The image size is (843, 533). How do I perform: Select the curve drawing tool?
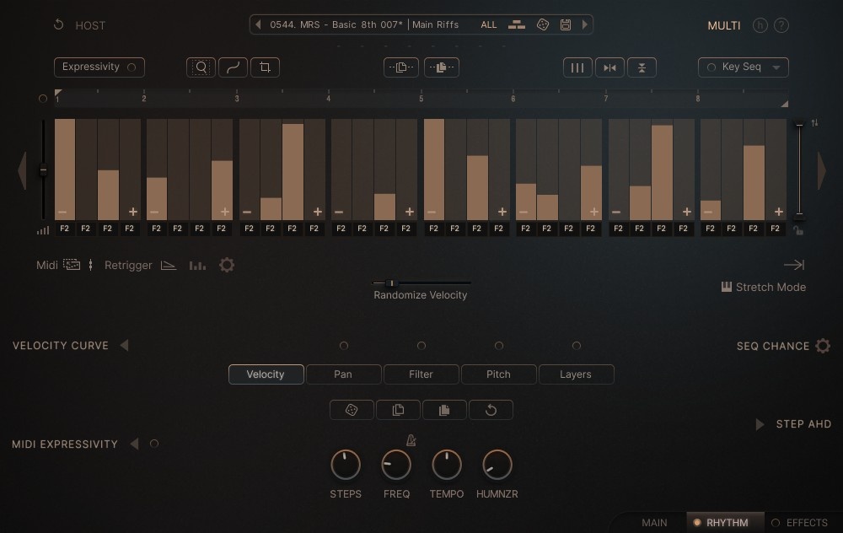[x=233, y=67]
